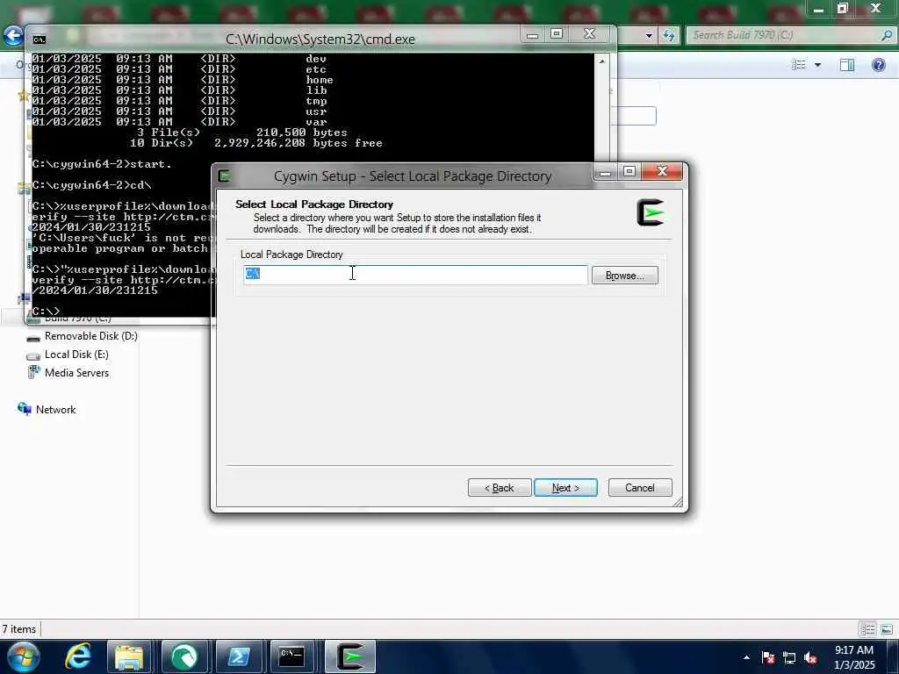
Task: Maximize the cmd.exe window
Action: pos(556,34)
